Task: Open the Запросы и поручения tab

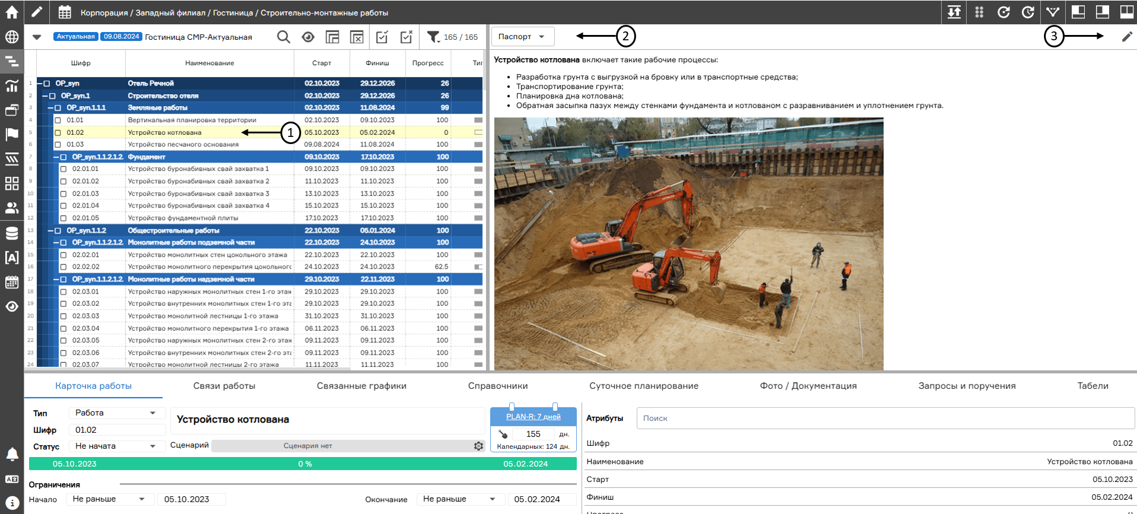Action: (x=967, y=386)
